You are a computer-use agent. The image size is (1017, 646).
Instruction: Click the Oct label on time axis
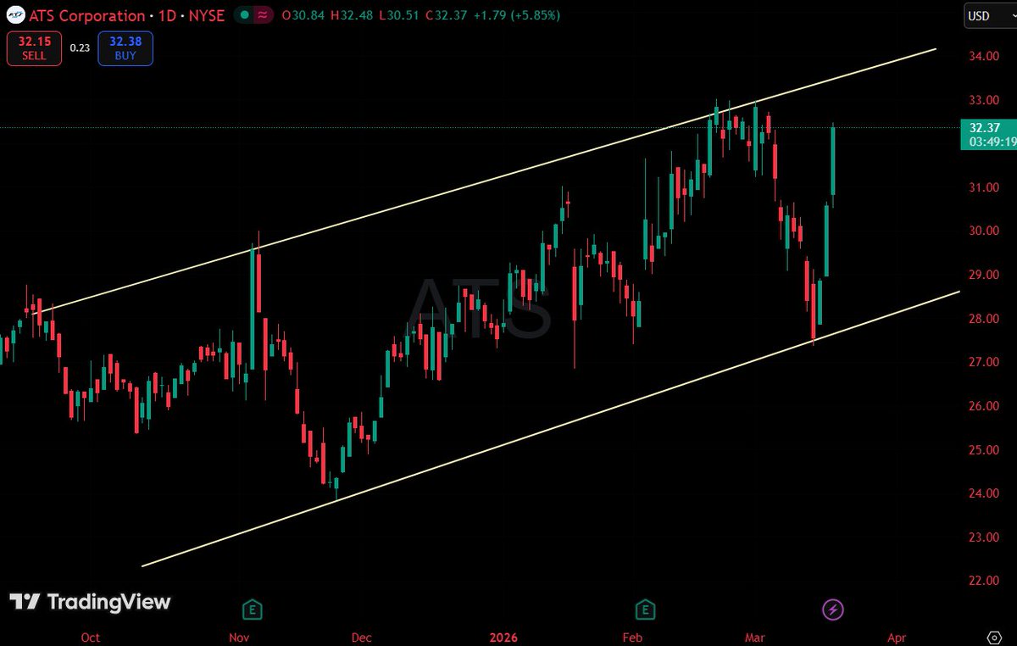[x=91, y=637]
